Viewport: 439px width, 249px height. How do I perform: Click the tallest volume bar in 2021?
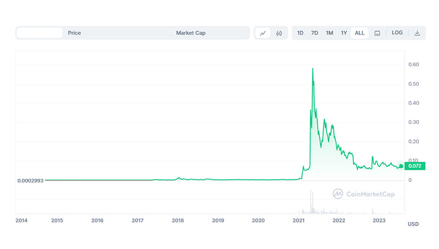pos(311,201)
